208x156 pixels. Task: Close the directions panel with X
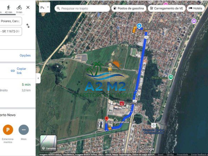tap(28, 7)
